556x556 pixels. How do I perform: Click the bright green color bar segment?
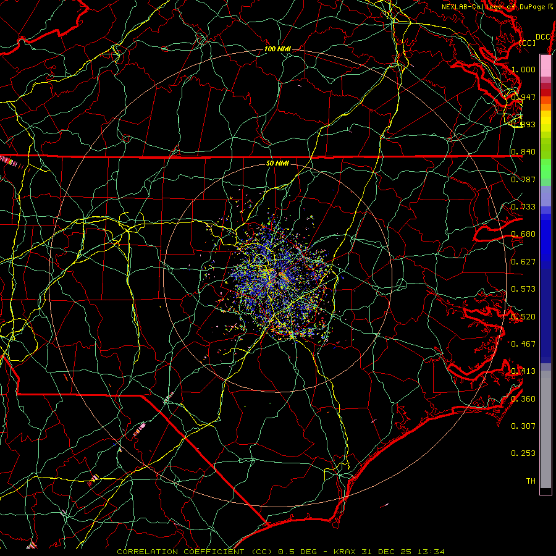click(545, 169)
